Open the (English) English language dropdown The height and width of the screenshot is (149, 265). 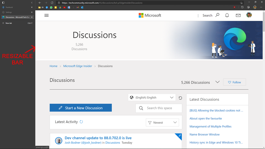point(152,98)
